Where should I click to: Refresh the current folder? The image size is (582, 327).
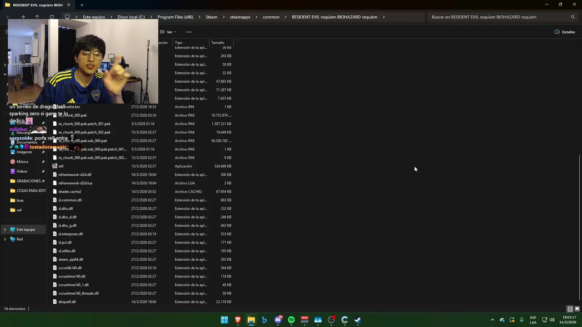point(52,17)
